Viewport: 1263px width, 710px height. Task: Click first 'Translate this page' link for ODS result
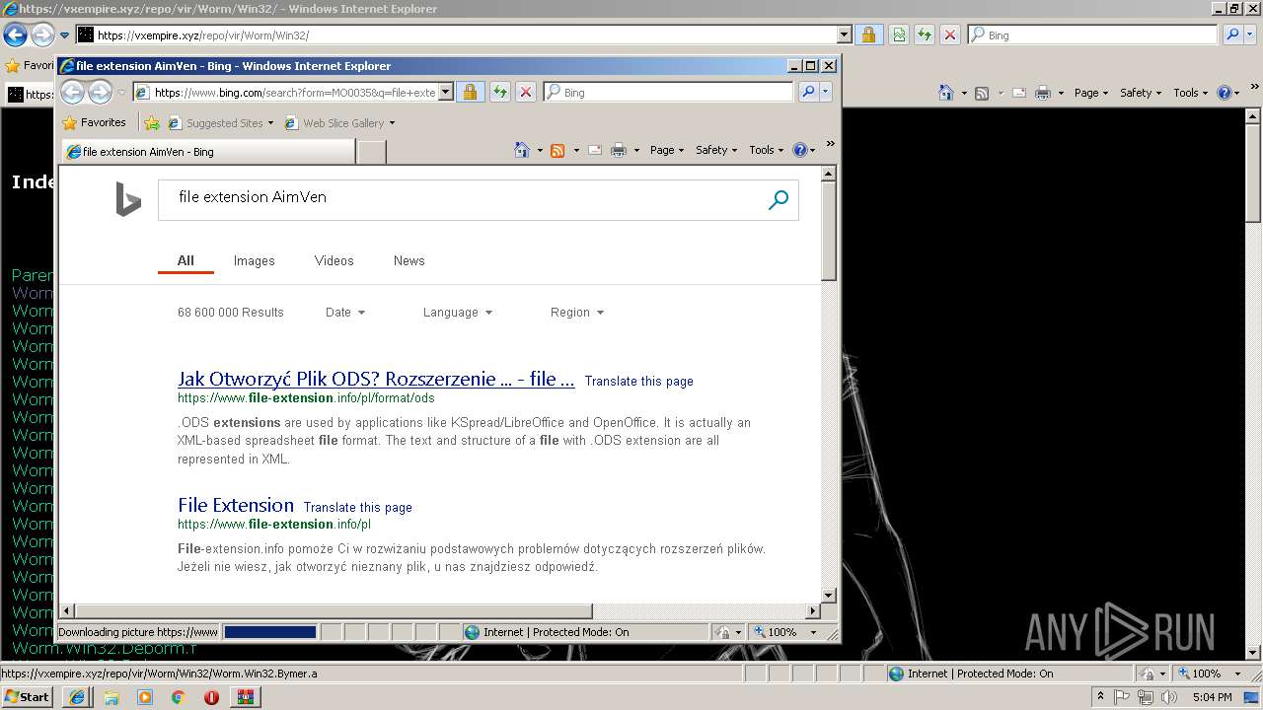638,381
